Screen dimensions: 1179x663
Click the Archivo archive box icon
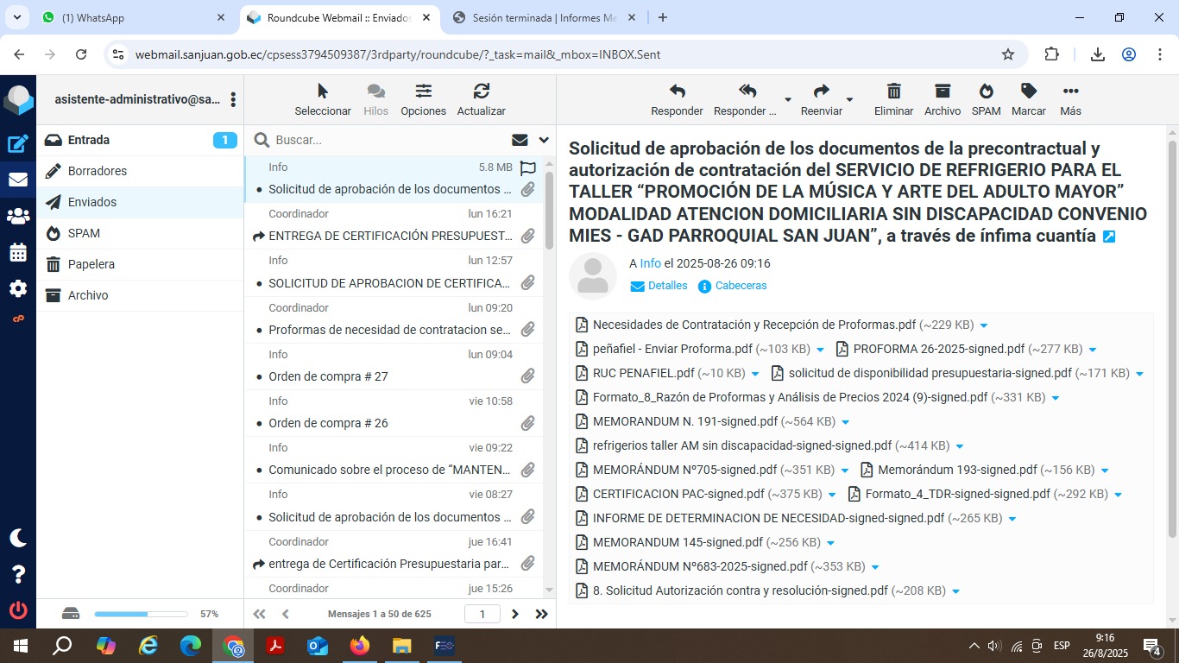pos(942,92)
